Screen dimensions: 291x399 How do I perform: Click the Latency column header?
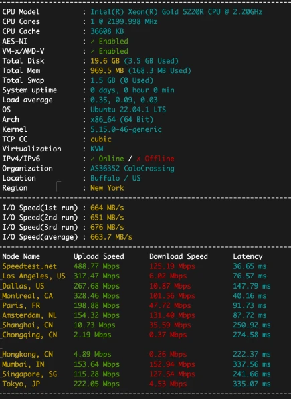pos(248,256)
